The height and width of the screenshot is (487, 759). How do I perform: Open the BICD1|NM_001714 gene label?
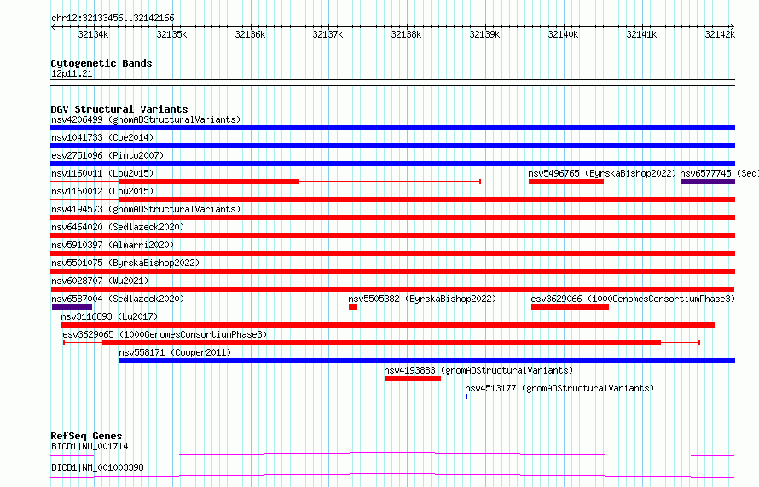90,446
